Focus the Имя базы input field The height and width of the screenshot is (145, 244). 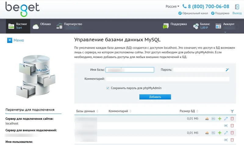[x=130, y=70]
